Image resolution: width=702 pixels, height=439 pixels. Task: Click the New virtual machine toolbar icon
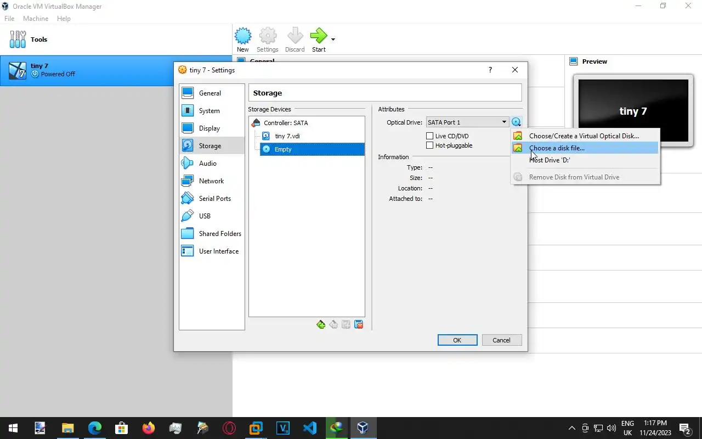pyautogui.click(x=243, y=40)
